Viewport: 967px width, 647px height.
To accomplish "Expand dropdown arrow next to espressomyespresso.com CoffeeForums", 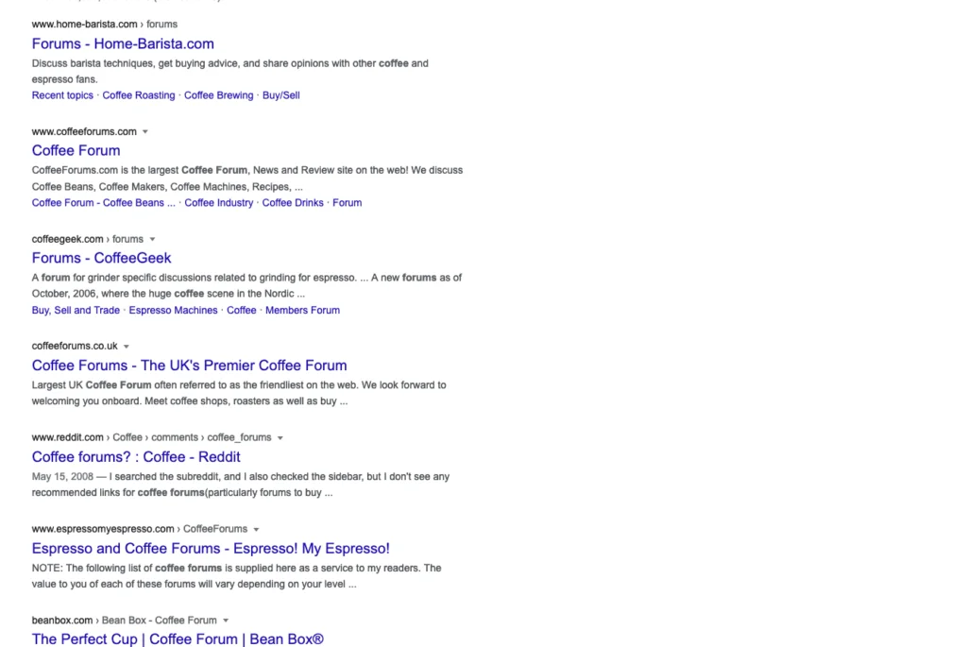I will pos(257,529).
